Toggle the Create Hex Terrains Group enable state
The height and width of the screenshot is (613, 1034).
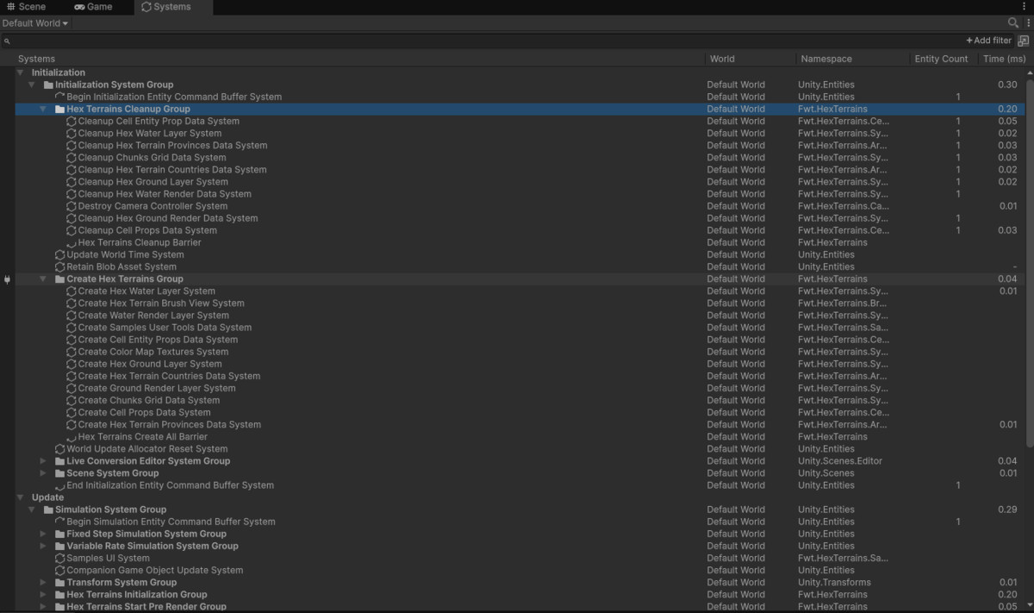tap(7, 279)
